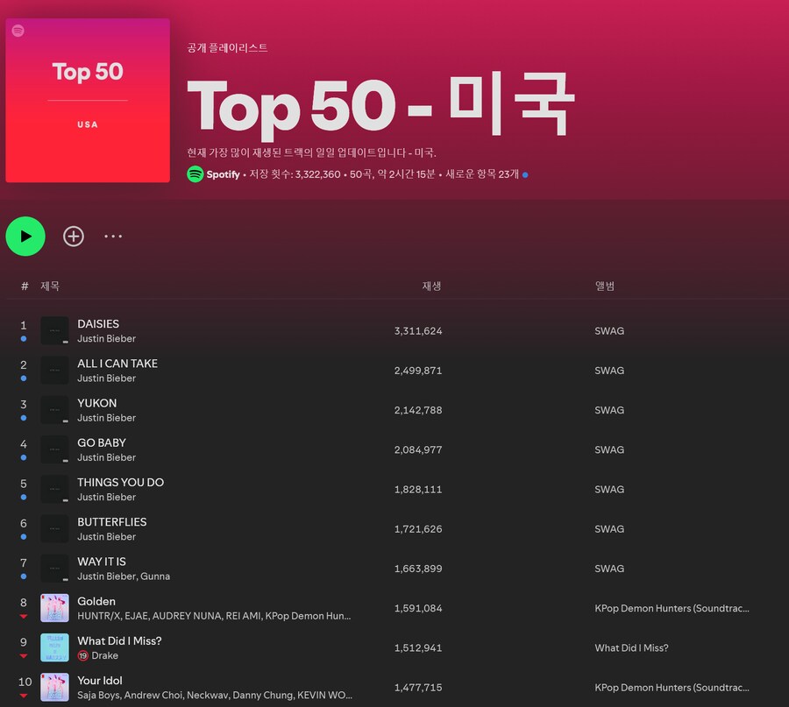This screenshot has width=789, height=707.
Task: Open Saja Boys artist link under Your Idol
Action: pyautogui.click(x=98, y=695)
